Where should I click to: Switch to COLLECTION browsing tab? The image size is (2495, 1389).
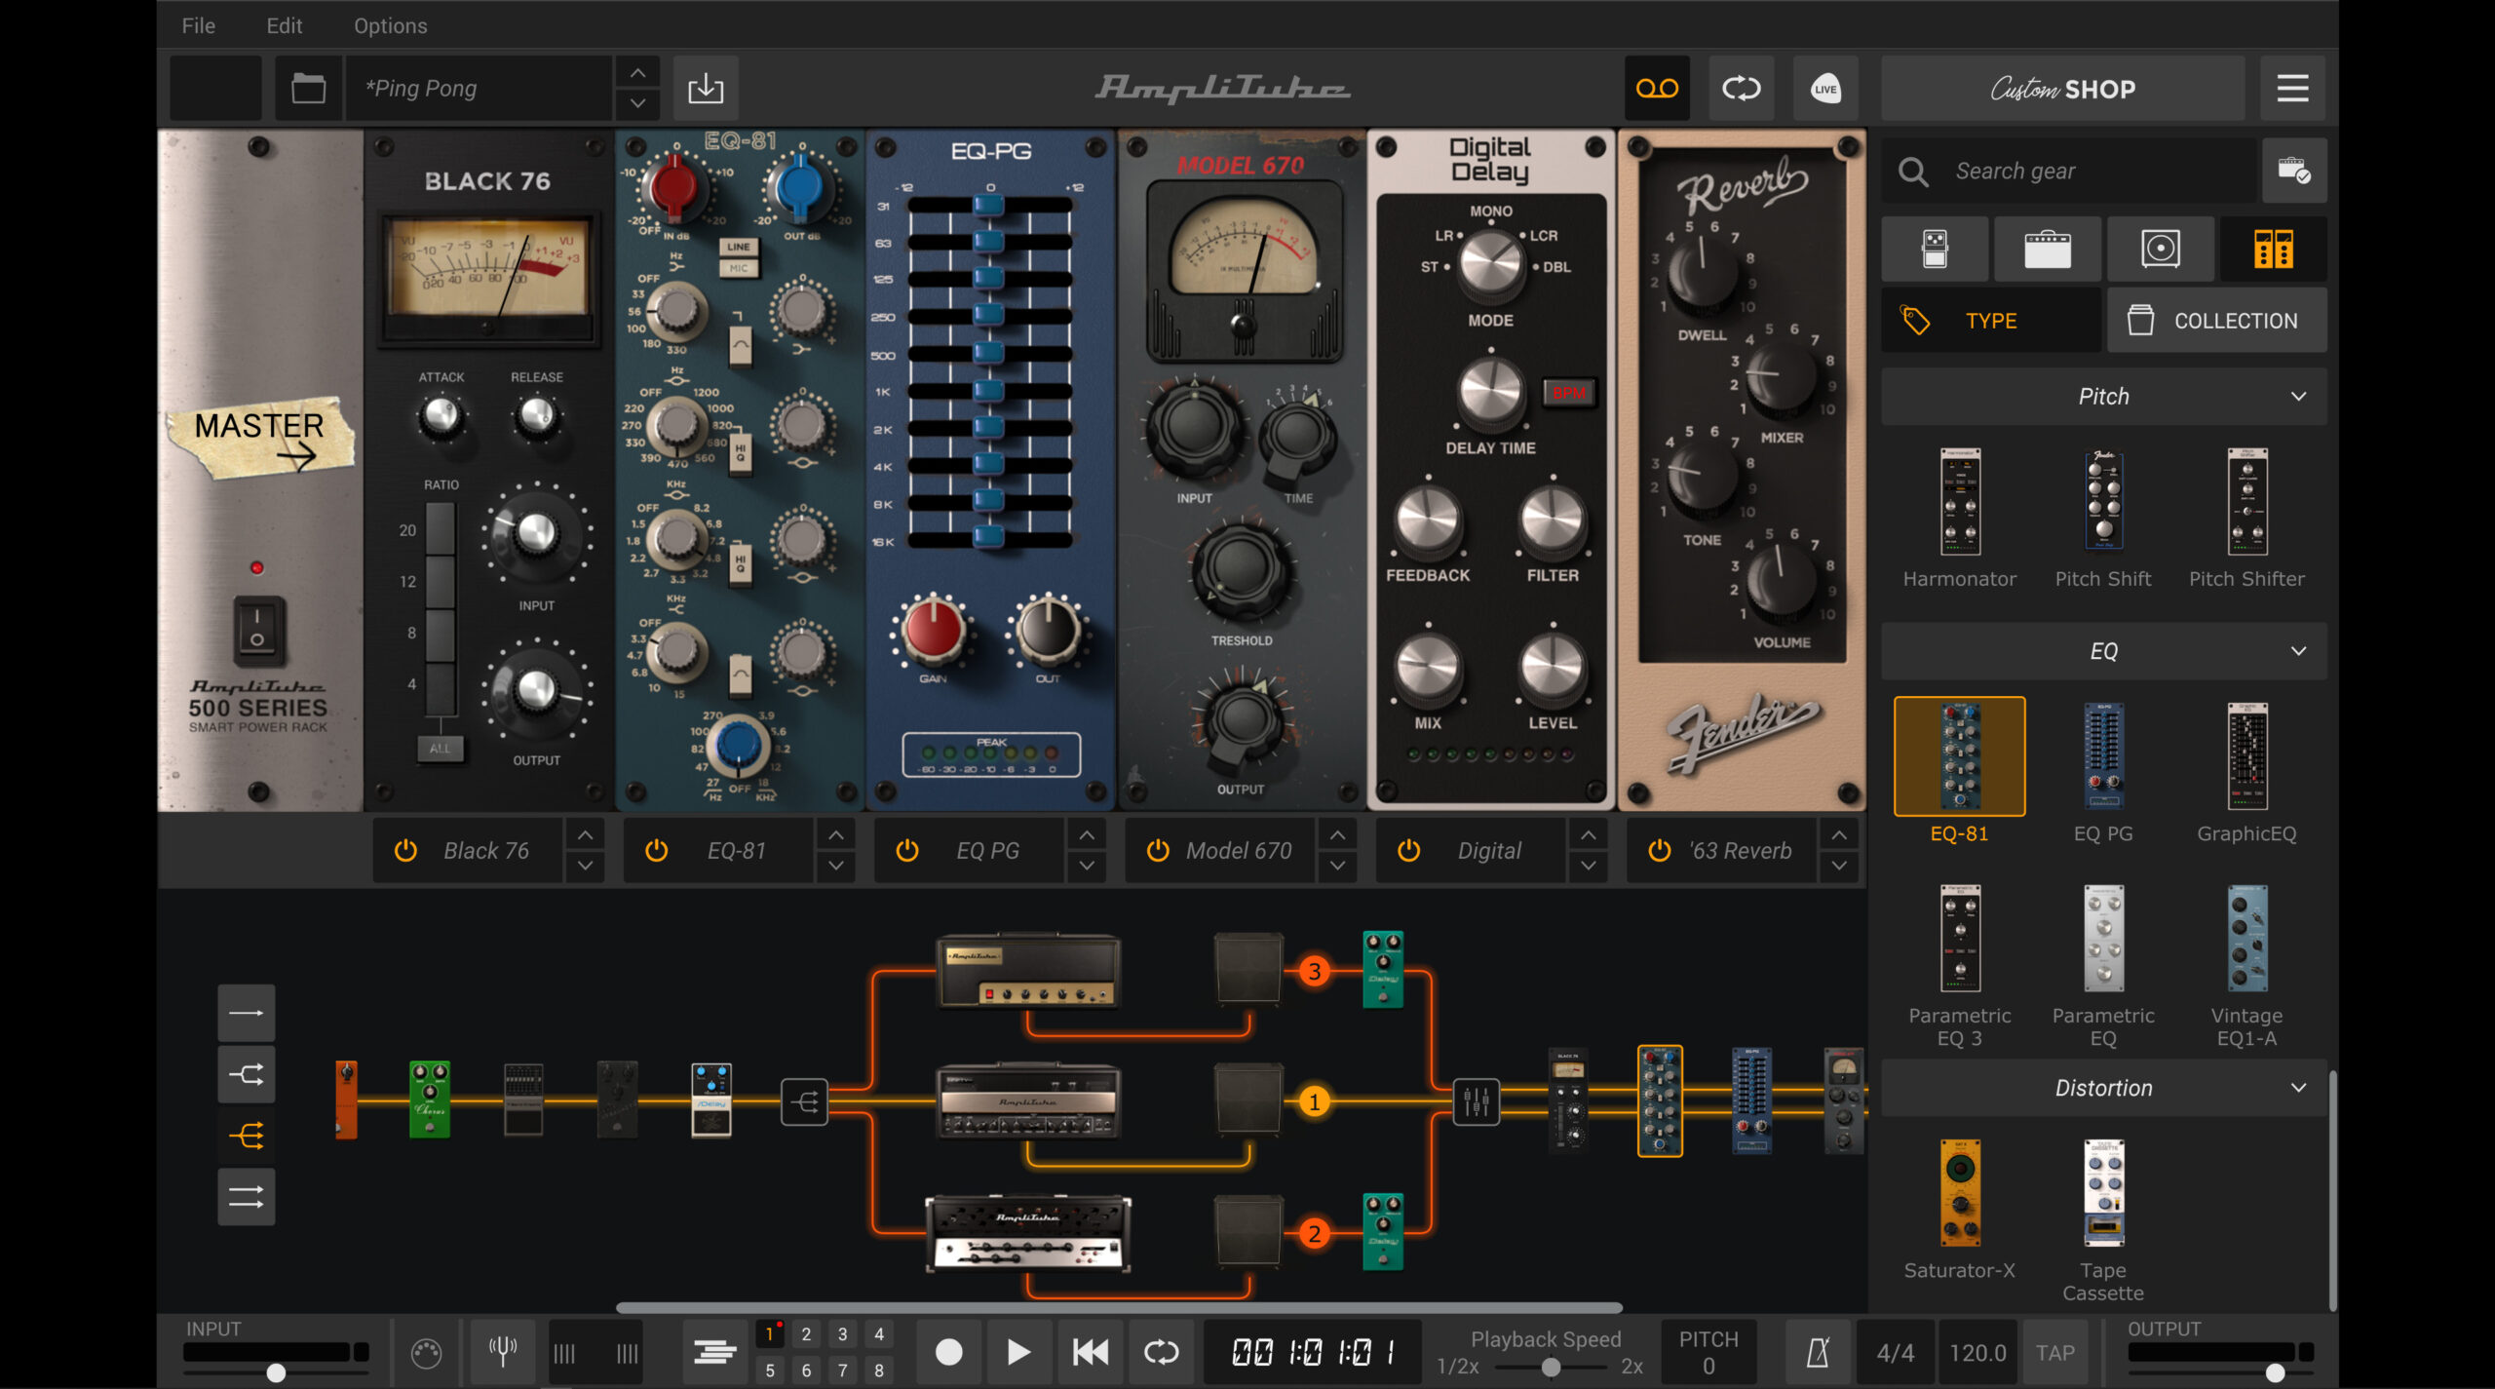(x=2217, y=321)
